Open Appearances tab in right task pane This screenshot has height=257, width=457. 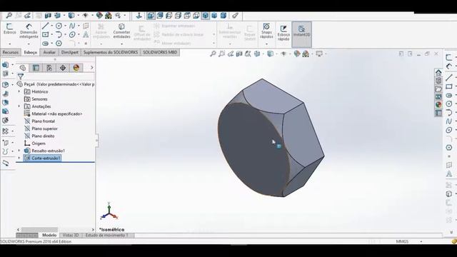[x=438, y=105]
